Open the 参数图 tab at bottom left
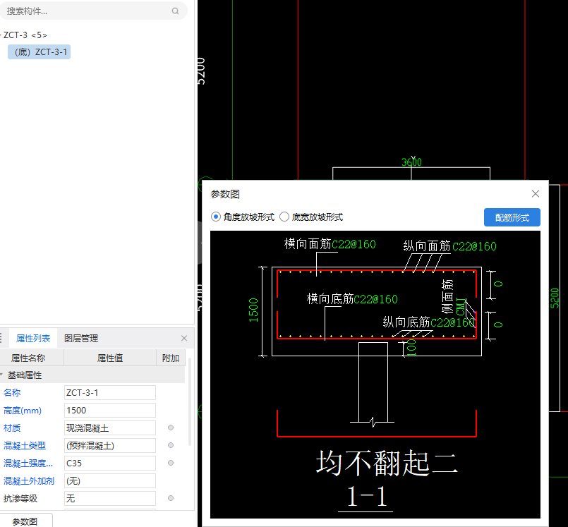Viewport: 568px width, 527px height. click(x=26, y=521)
